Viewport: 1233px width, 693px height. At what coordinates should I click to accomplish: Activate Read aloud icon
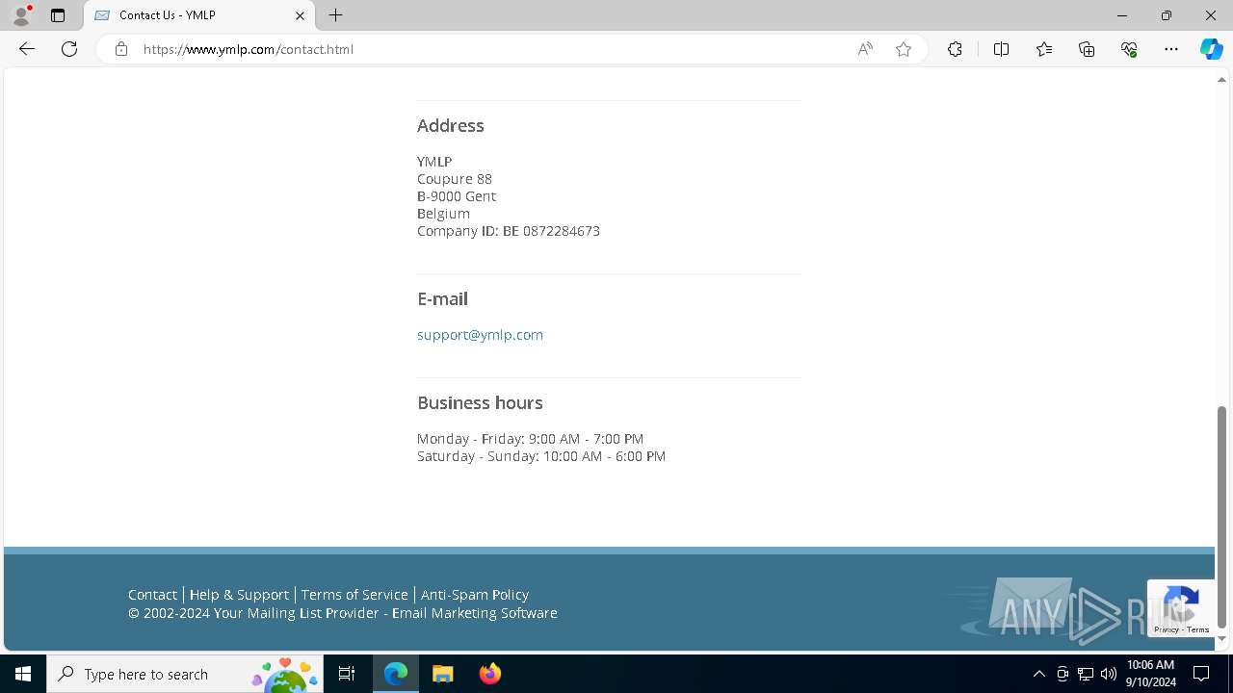[x=865, y=49]
